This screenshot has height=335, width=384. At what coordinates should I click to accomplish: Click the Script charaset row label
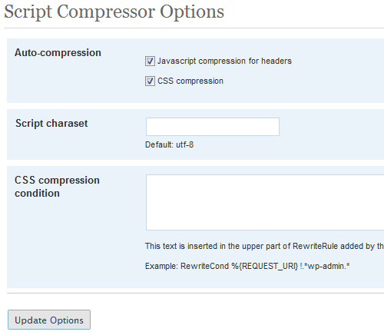click(51, 123)
